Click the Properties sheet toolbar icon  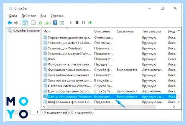(33, 23)
